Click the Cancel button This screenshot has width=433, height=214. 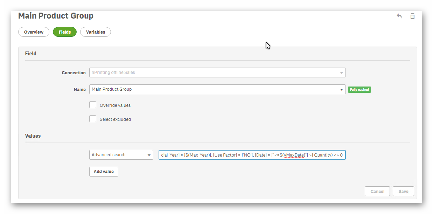pyautogui.click(x=377, y=191)
